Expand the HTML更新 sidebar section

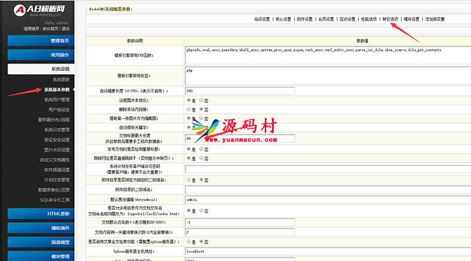pos(41,213)
